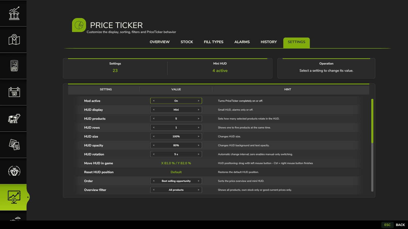The width and height of the screenshot is (408, 229).
Task: Decrease HUD size with left arrow
Action: [154, 136]
